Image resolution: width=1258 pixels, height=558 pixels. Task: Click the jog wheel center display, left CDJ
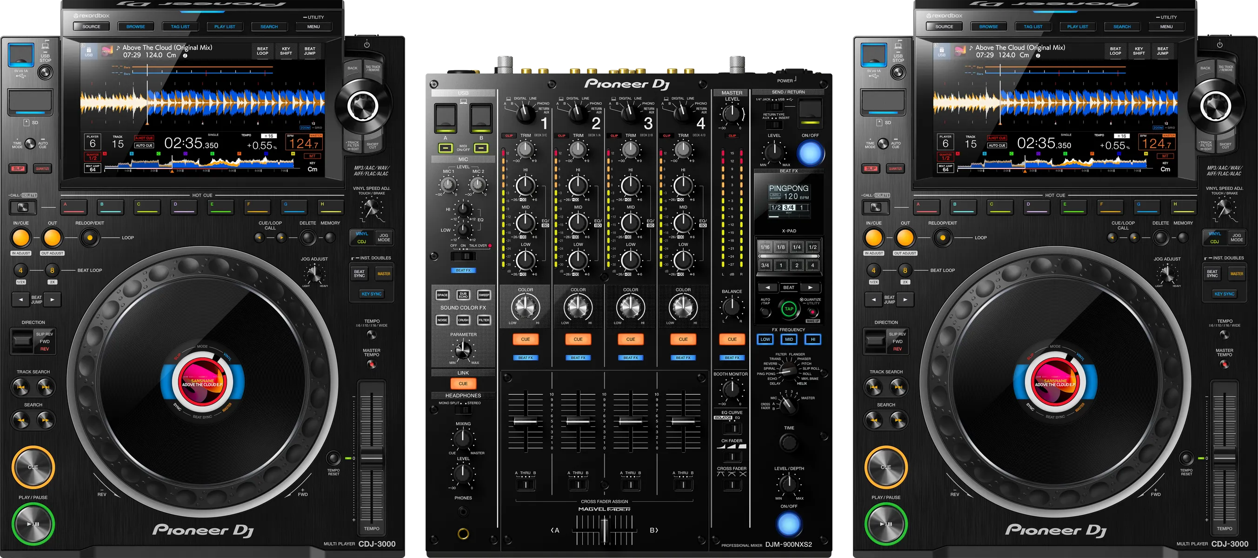coord(202,382)
